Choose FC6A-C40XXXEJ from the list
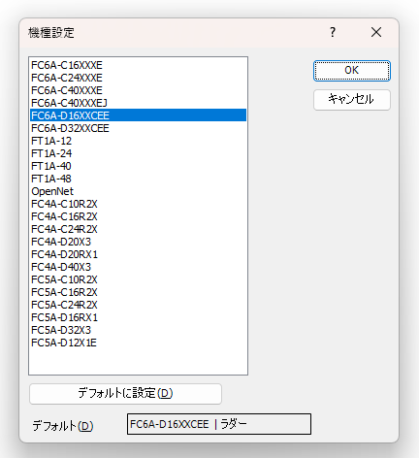Image resolution: width=419 pixels, height=458 pixels. pos(138,103)
